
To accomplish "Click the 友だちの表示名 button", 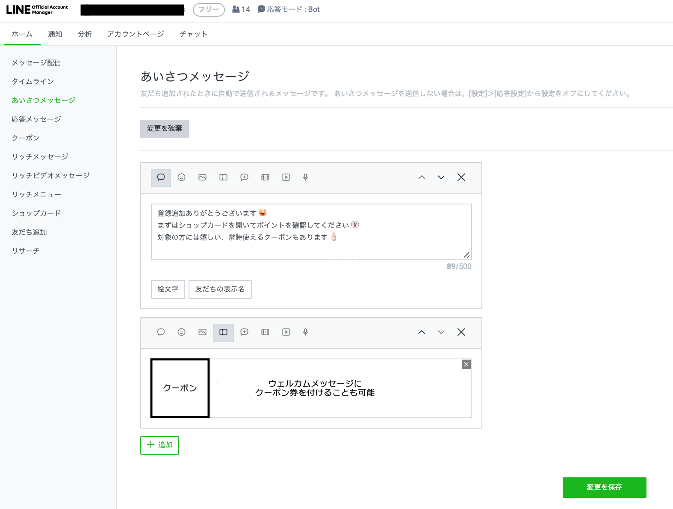I will click(220, 290).
